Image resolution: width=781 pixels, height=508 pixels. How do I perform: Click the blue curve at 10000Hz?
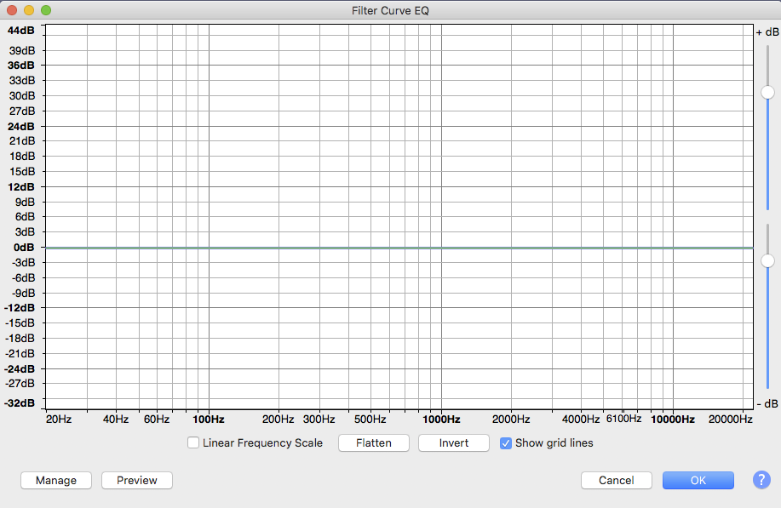[674, 248]
